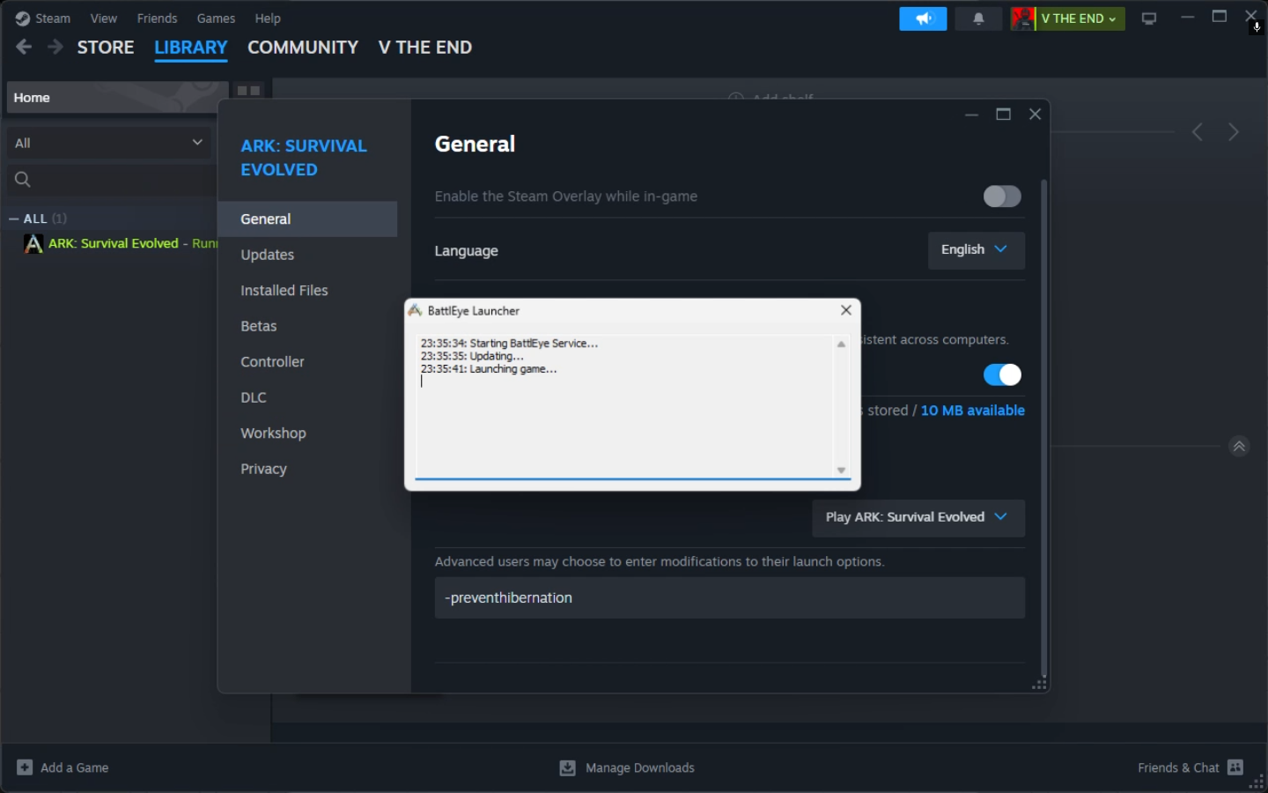
Task: Click Friends & Chat label
Action: 1178,768
